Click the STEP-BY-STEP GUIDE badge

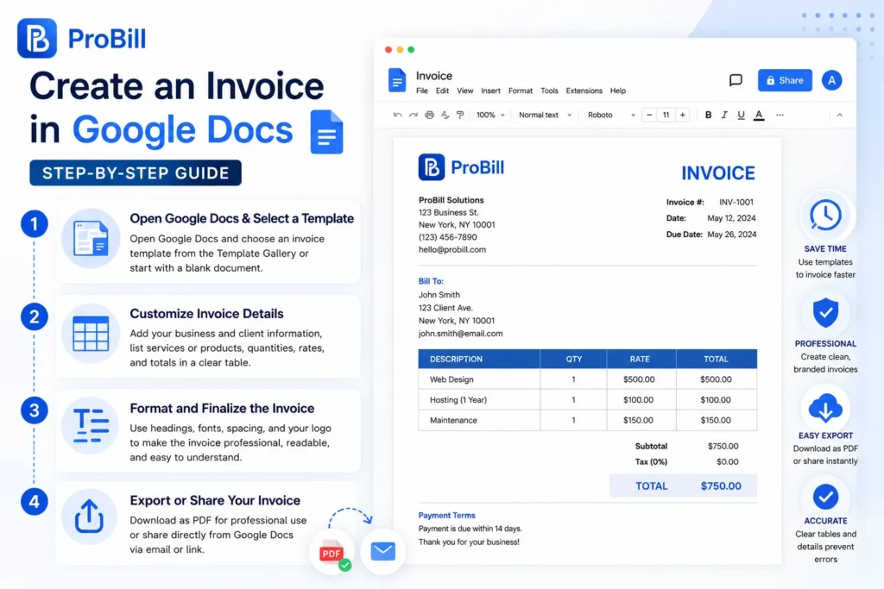point(136,172)
